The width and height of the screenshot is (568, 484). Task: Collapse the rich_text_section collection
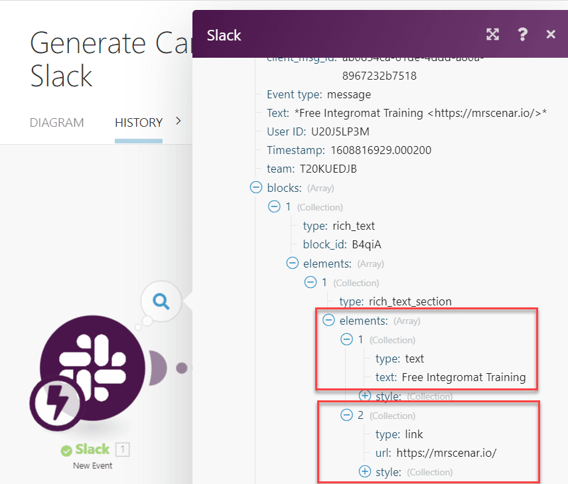click(x=310, y=282)
